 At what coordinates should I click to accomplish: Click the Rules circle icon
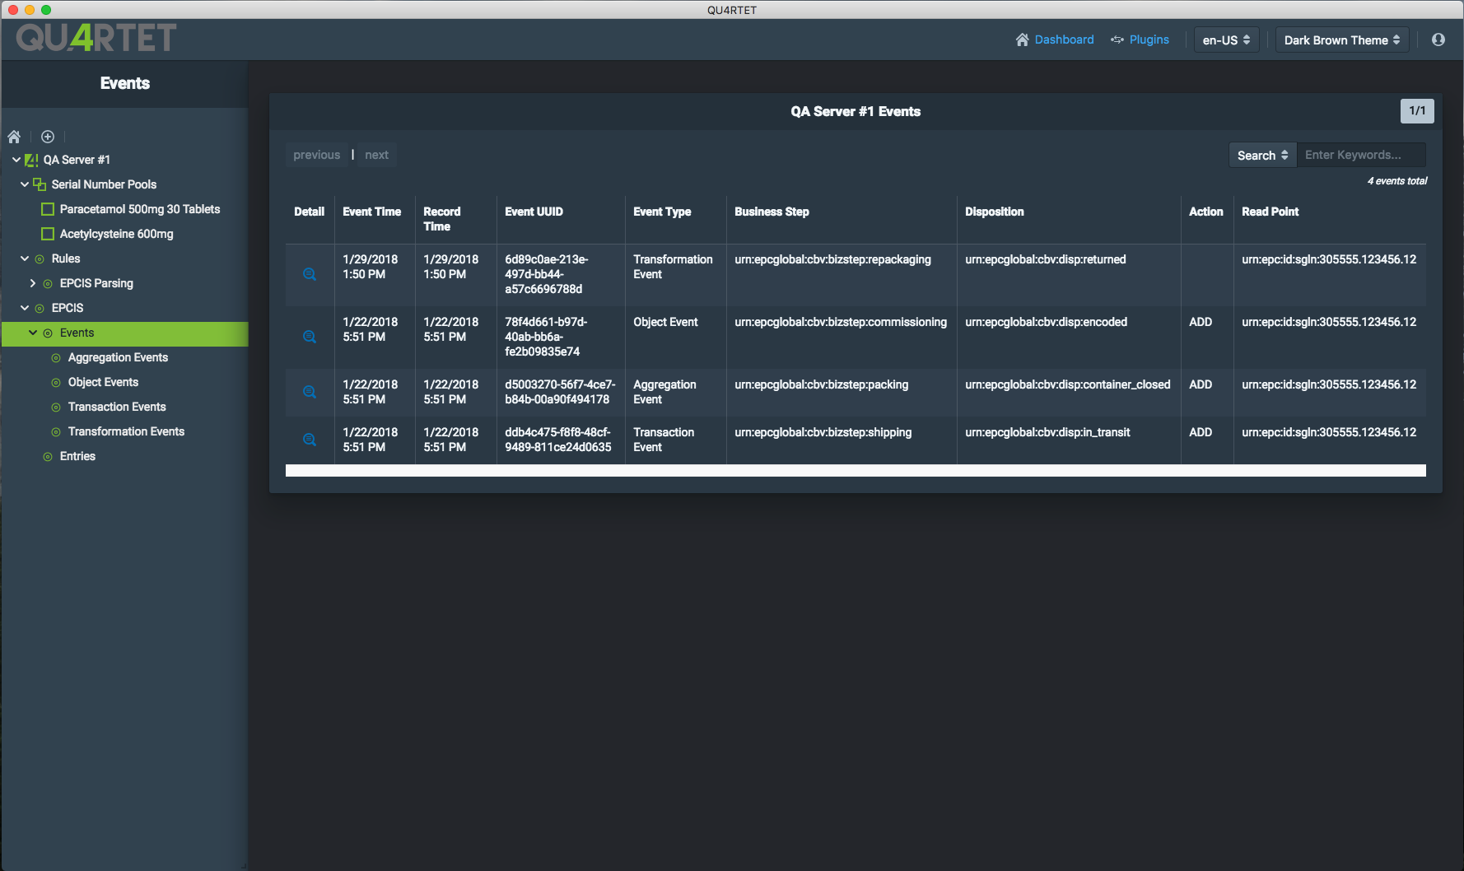pyautogui.click(x=40, y=259)
